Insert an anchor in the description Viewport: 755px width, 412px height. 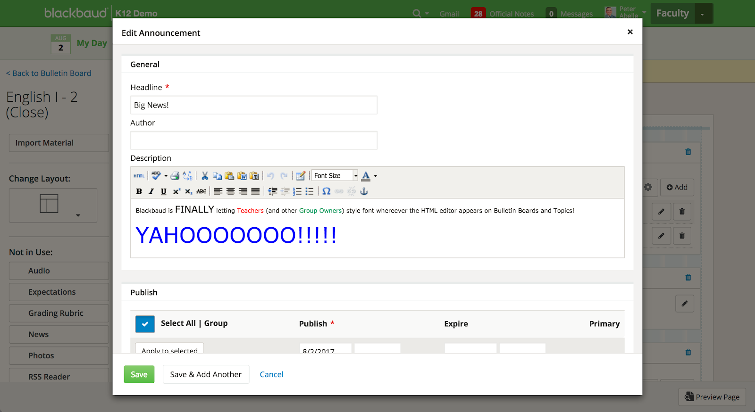[x=364, y=191]
